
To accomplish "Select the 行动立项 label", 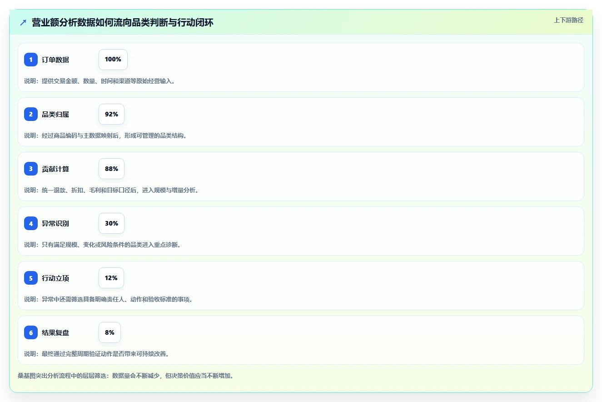I will (55, 278).
